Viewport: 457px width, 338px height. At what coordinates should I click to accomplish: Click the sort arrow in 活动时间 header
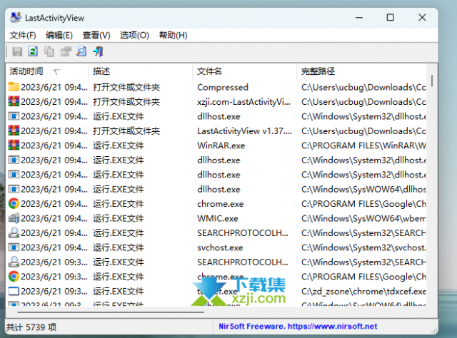(57, 71)
